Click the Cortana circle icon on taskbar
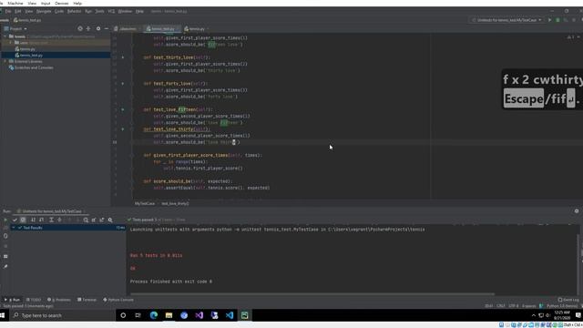 123,315
